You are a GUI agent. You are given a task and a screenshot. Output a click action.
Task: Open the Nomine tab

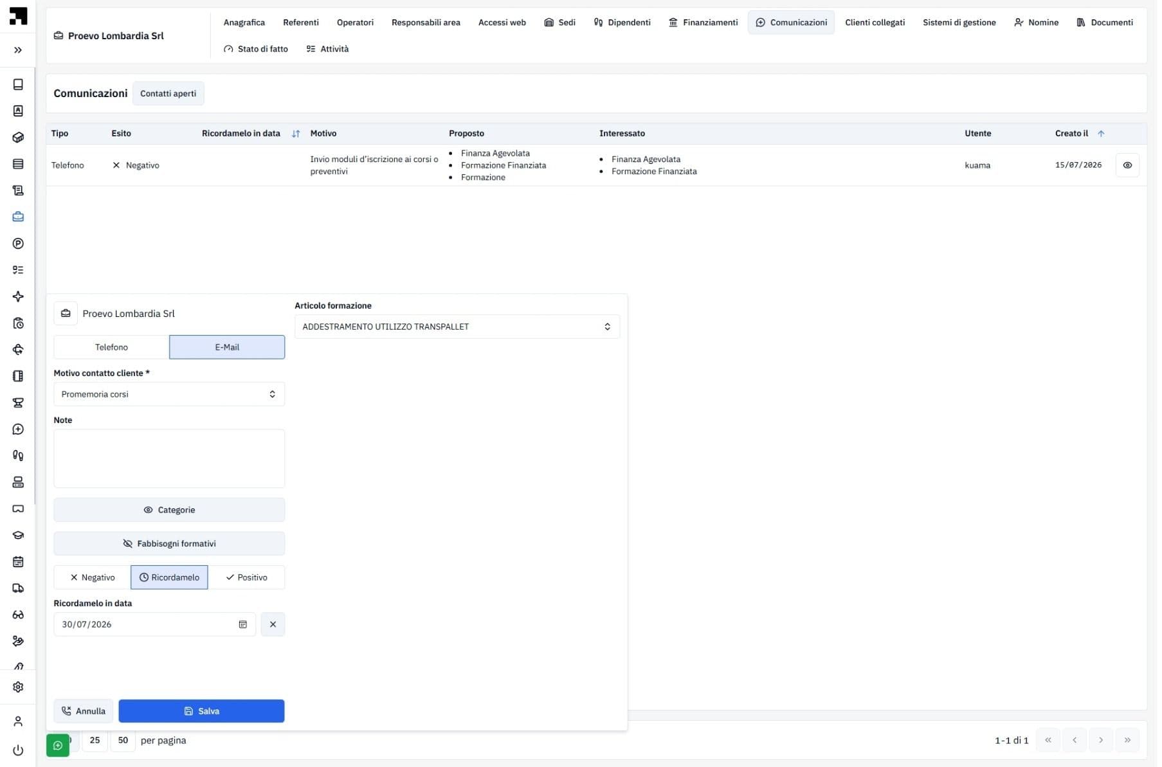1037,23
